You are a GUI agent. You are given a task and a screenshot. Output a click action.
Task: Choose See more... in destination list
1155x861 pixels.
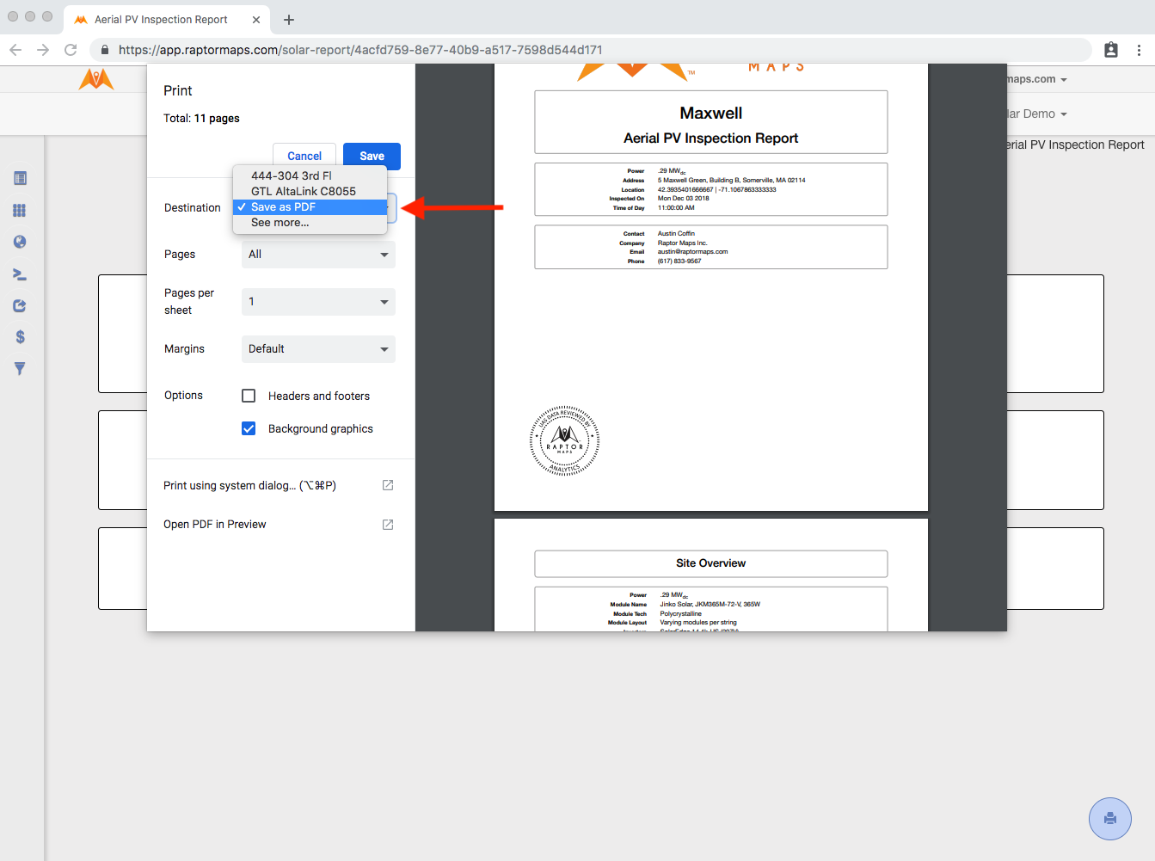click(x=310, y=222)
